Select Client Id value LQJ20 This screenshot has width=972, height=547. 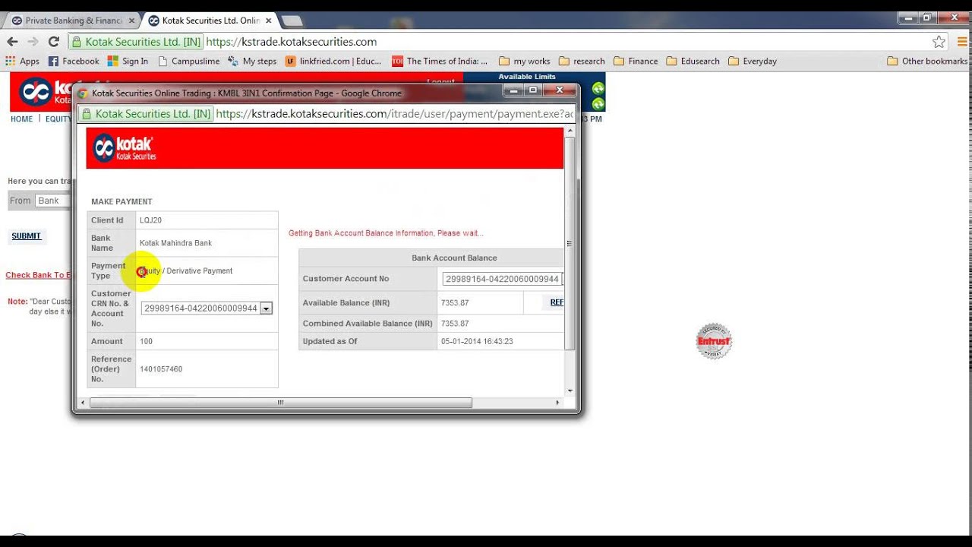150,220
